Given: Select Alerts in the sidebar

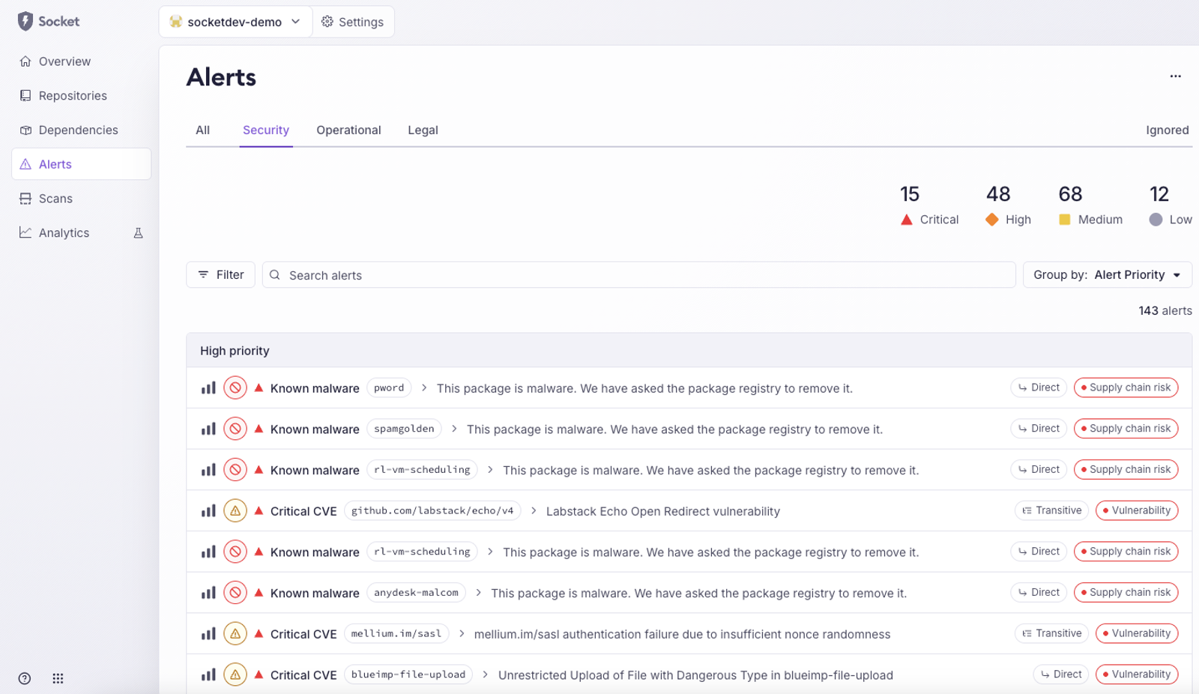Looking at the screenshot, I should point(81,164).
